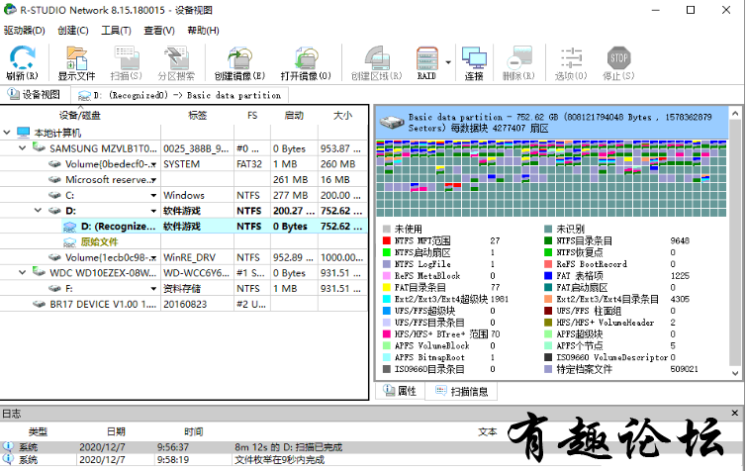Open dropdown arrow on Volume{1ecb0c98 row
The height and width of the screenshot is (471, 747).
point(153,257)
